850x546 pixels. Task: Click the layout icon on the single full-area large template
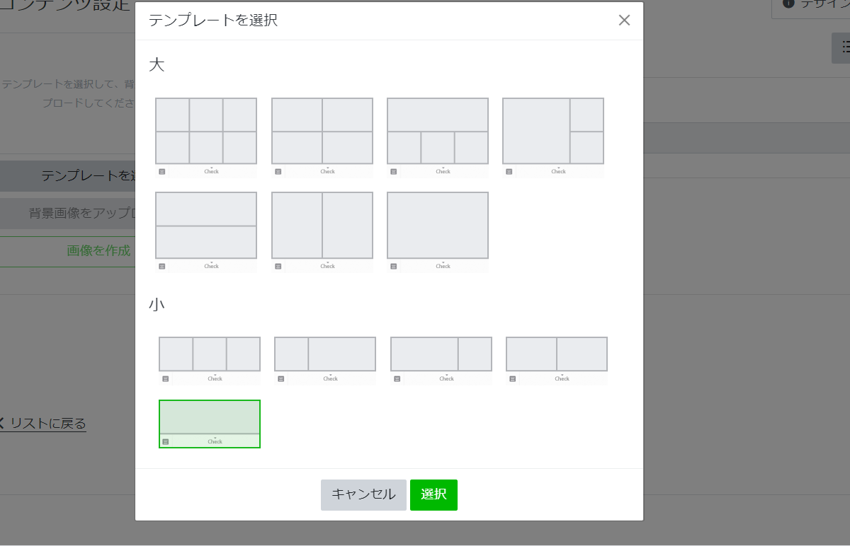click(395, 266)
